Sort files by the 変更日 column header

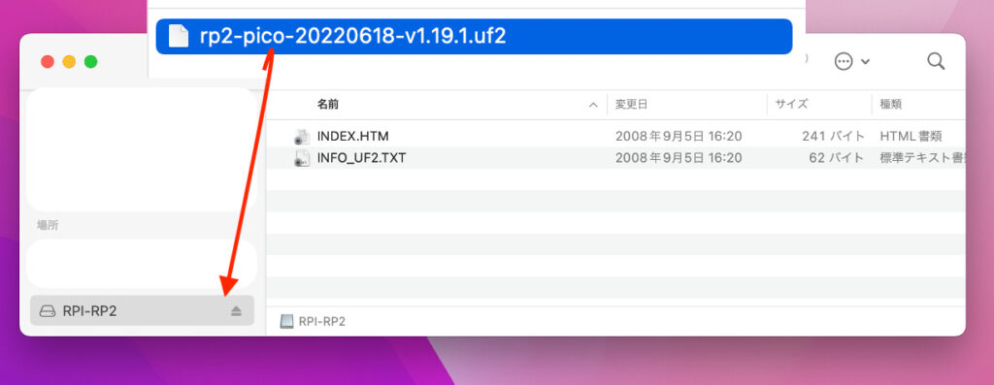(x=631, y=105)
